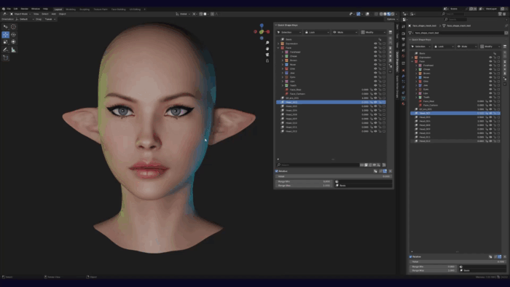Pick the Measure tool
The height and width of the screenshot is (287, 510).
tap(13, 50)
